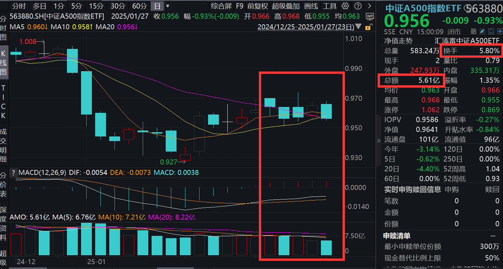Screen dimensions: 503x269
Task: Open the TICK view in left sidebar
Action: click(x=3, y=102)
